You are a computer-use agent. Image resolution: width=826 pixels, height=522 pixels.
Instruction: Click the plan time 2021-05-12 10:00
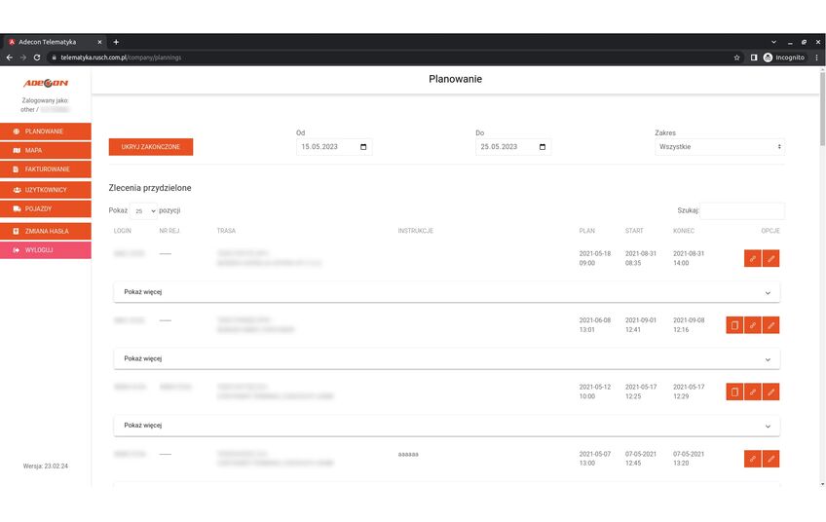click(x=595, y=391)
